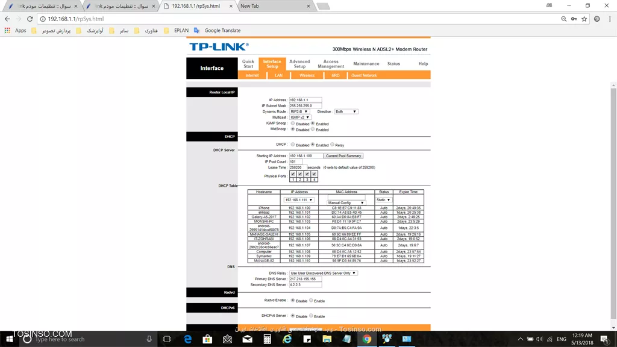617x347 pixels.
Task: Open the zoom magnifier icon in address bar
Action: [x=564, y=19]
